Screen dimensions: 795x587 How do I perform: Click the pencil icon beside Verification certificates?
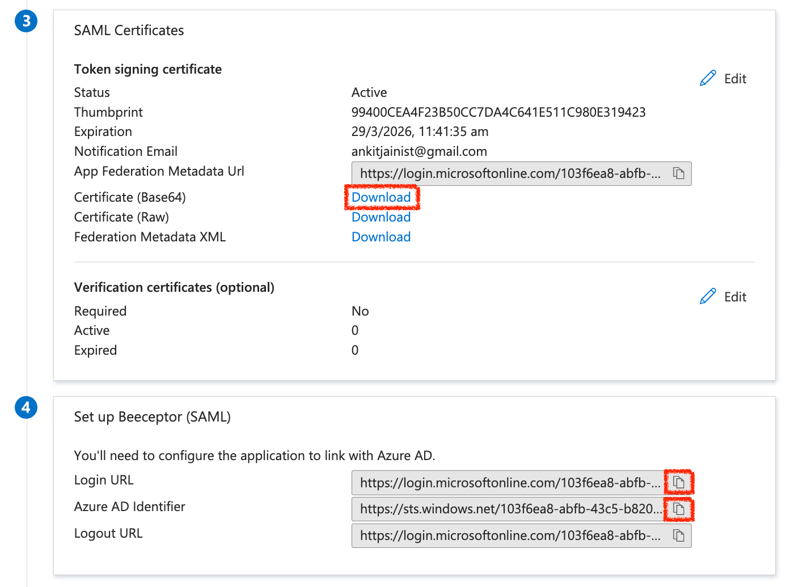(x=708, y=296)
